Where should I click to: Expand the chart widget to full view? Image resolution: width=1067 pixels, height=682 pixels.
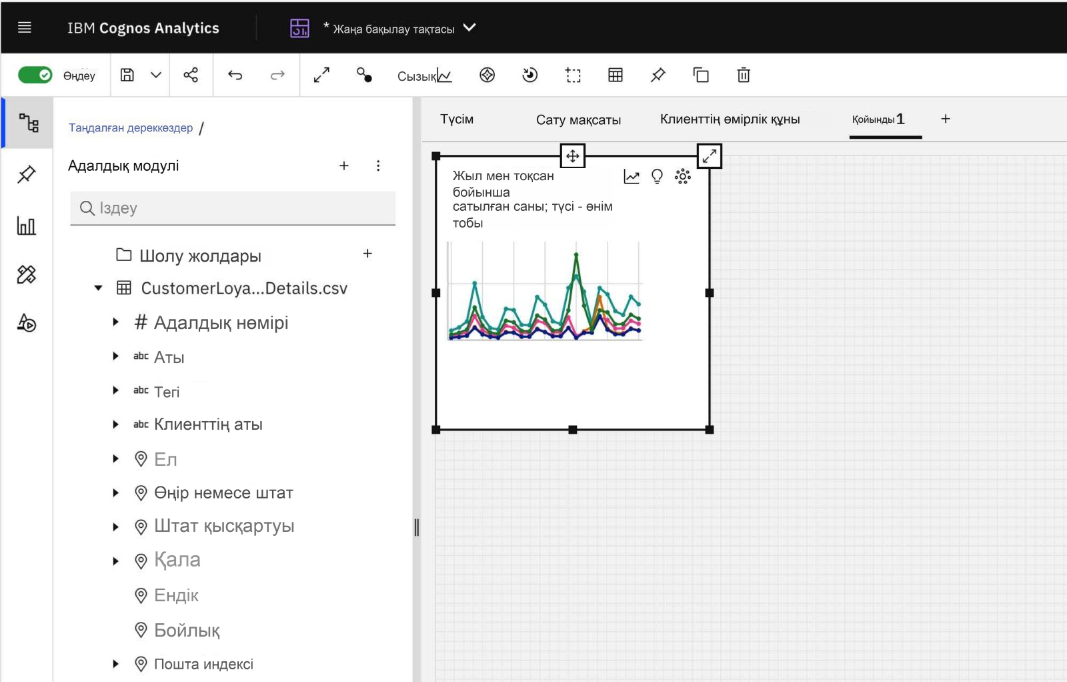tap(709, 156)
